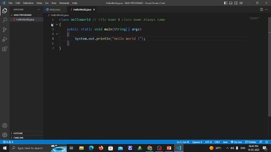This screenshot has height=152, width=271.
Task: Open PowerPoint from the taskbar
Action: (169, 148)
